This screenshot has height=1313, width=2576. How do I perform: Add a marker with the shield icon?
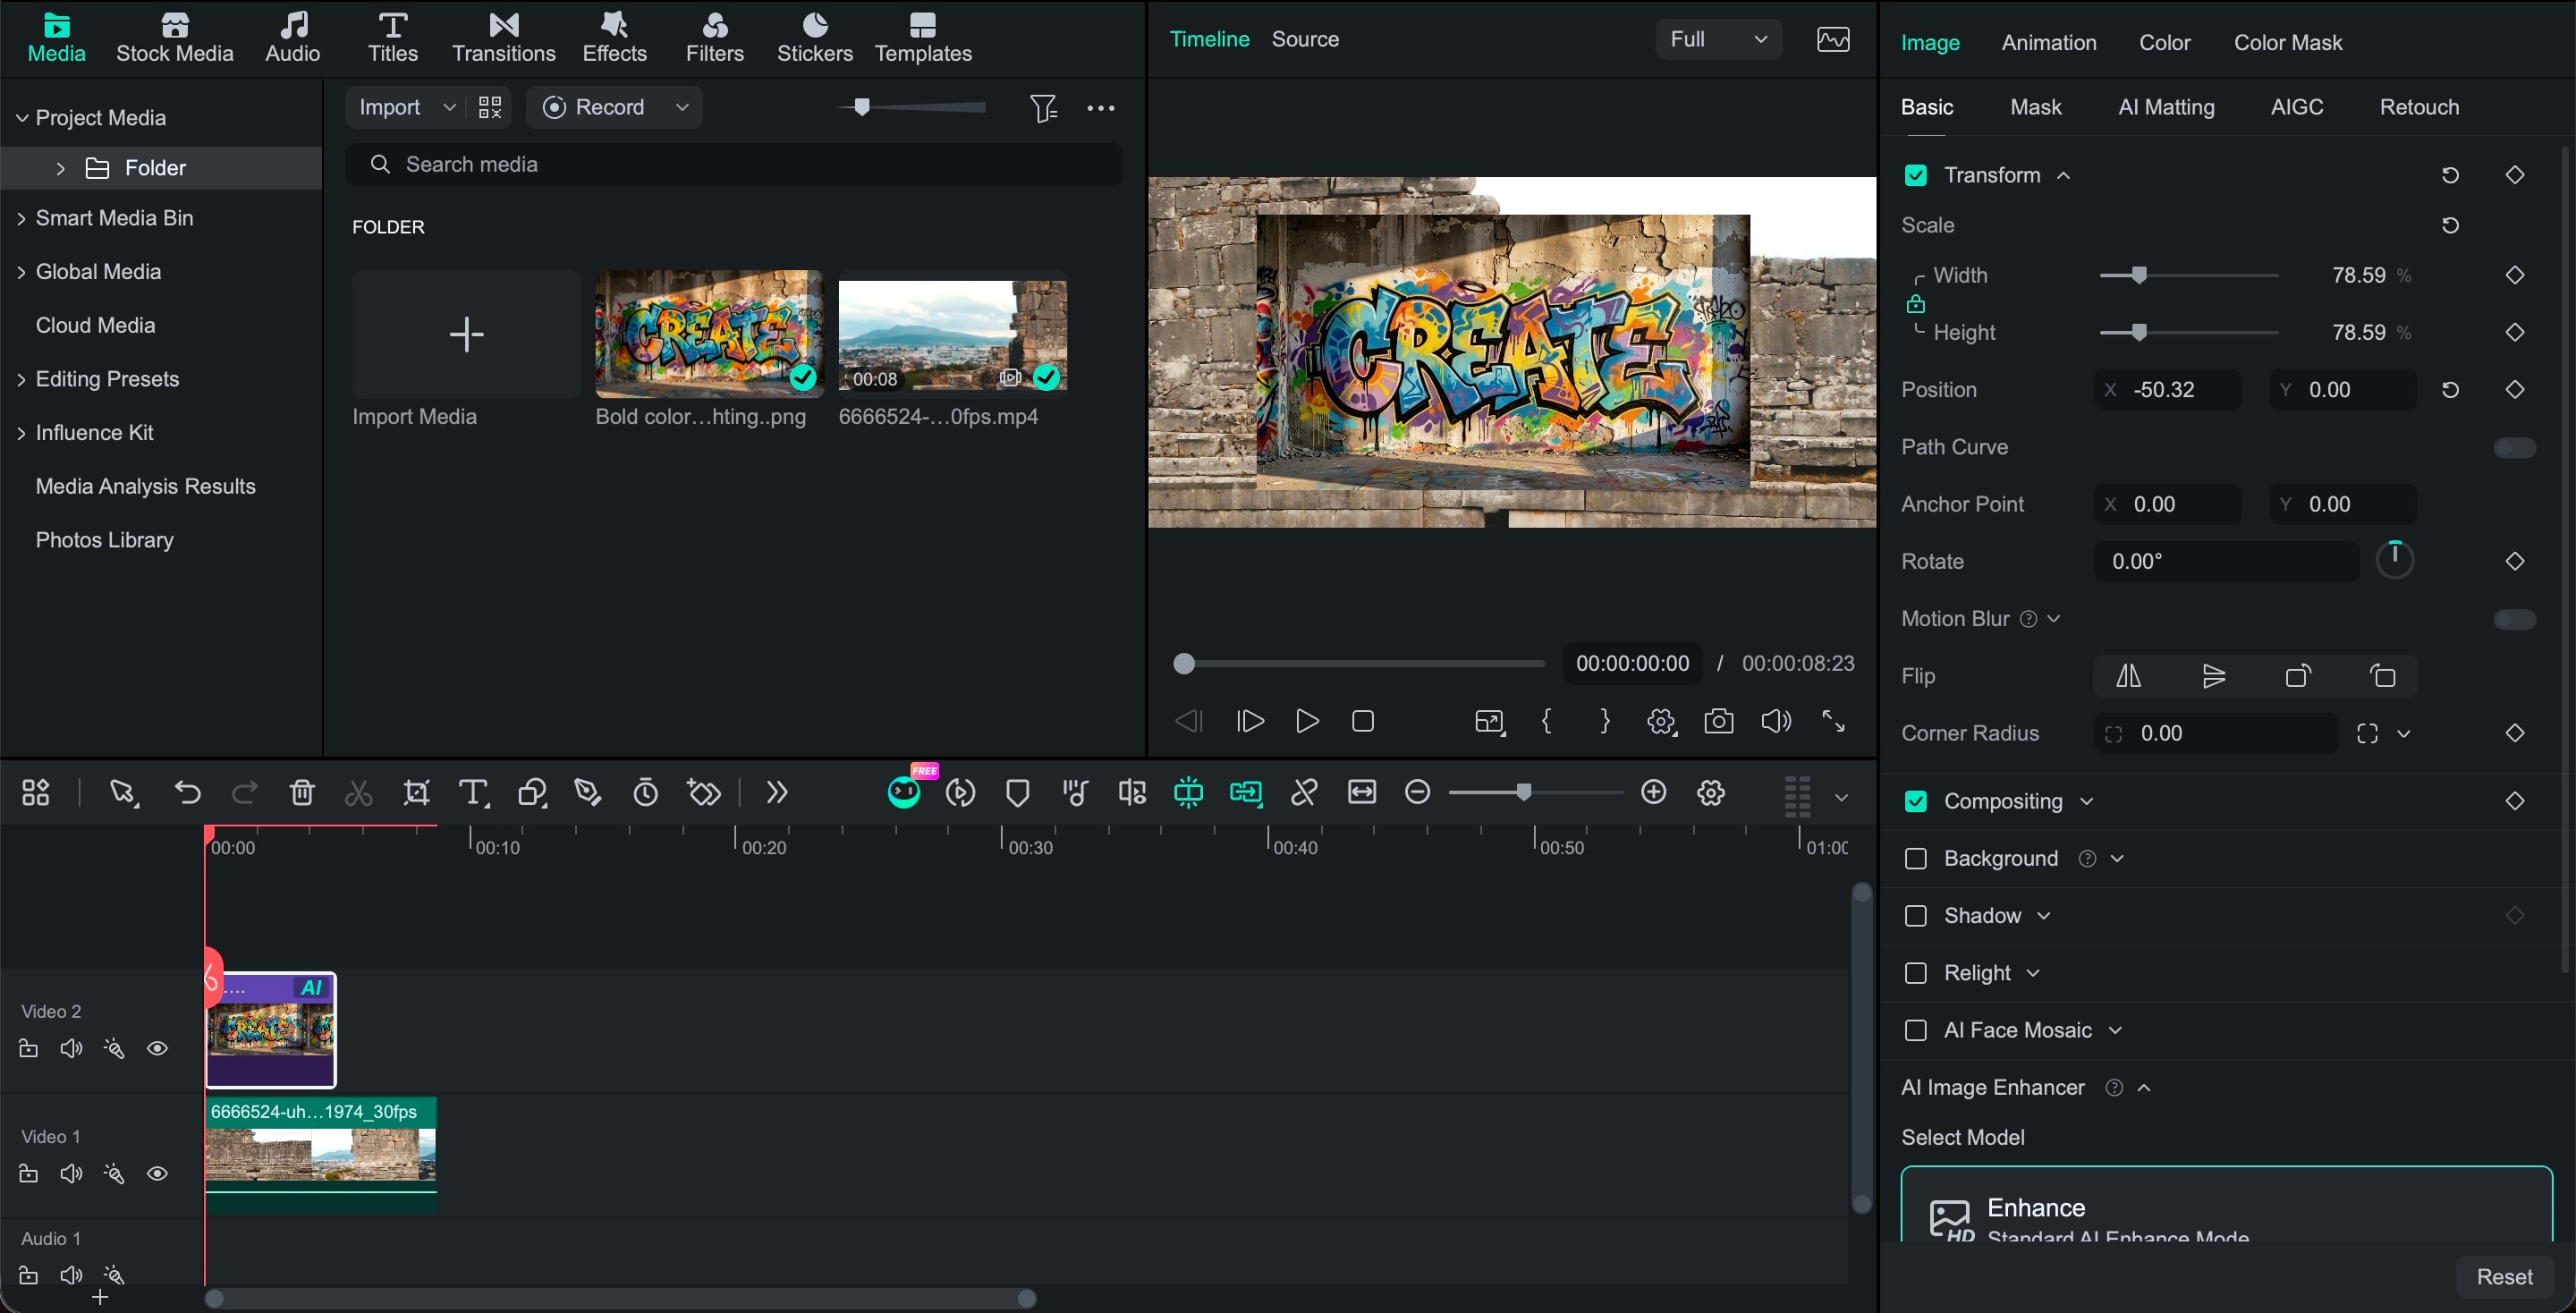[1017, 793]
